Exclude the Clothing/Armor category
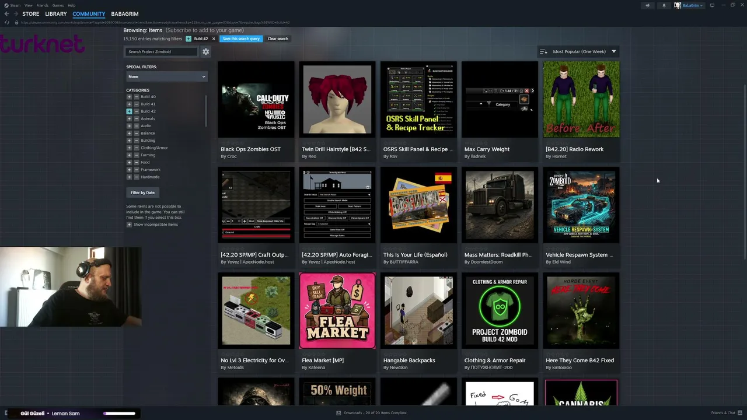747x420 pixels. click(137, 148)
